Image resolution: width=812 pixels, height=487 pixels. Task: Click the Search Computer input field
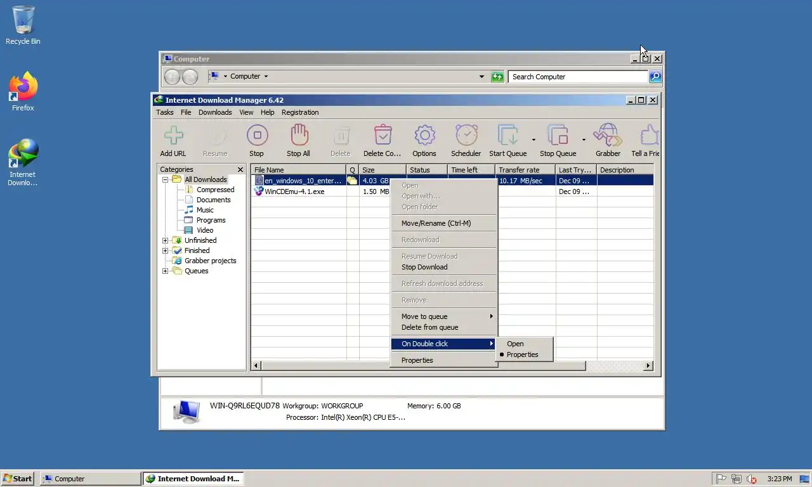tap(578, 77)
